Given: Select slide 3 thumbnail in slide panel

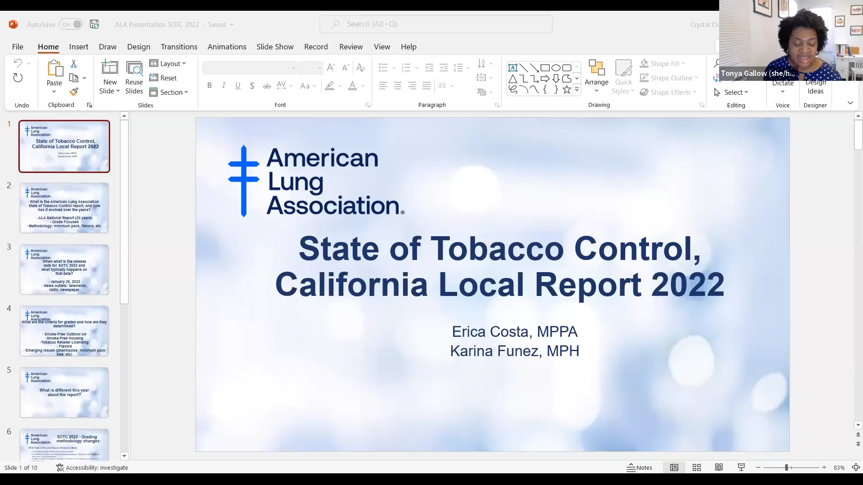Looking at the screenshot, I should click(x=64, y=269).
